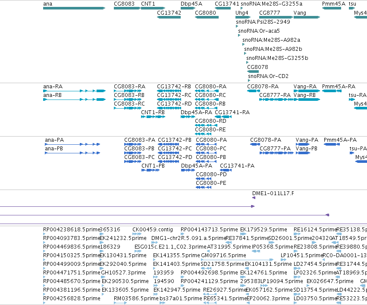Click EST EP20062.3prime label
Viewport: 367px width, 305px height.
click(x=268, y=299)
